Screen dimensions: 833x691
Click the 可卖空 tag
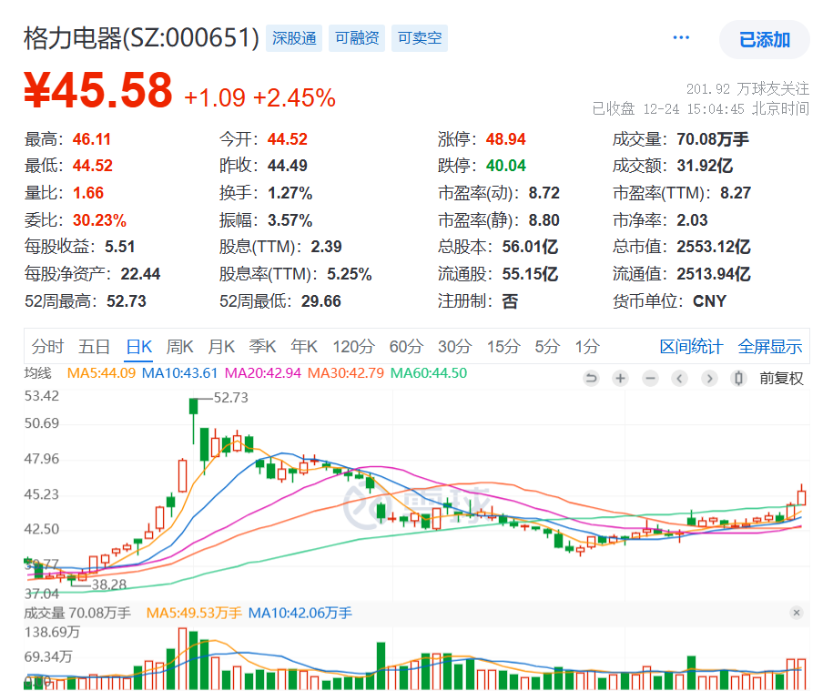(420, 38)
